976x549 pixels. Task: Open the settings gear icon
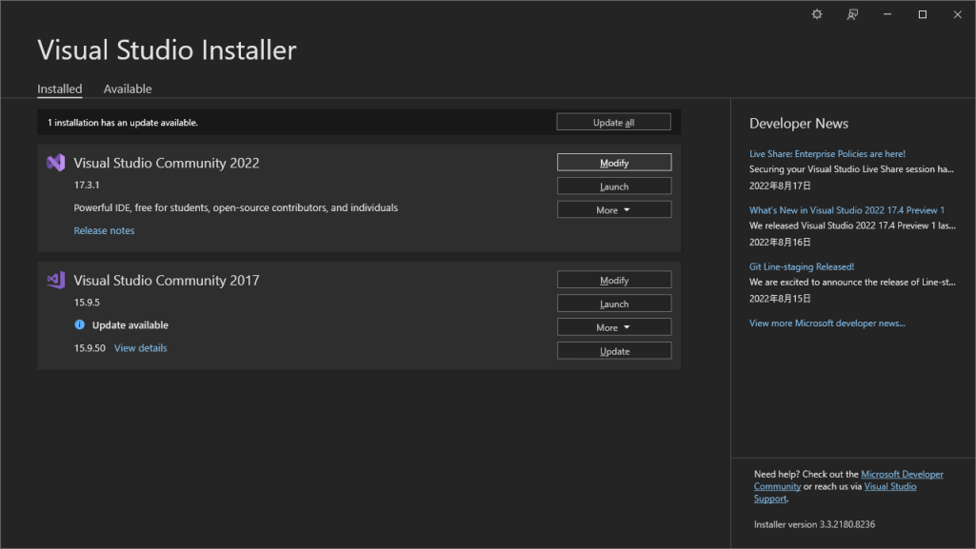(817, 14)
